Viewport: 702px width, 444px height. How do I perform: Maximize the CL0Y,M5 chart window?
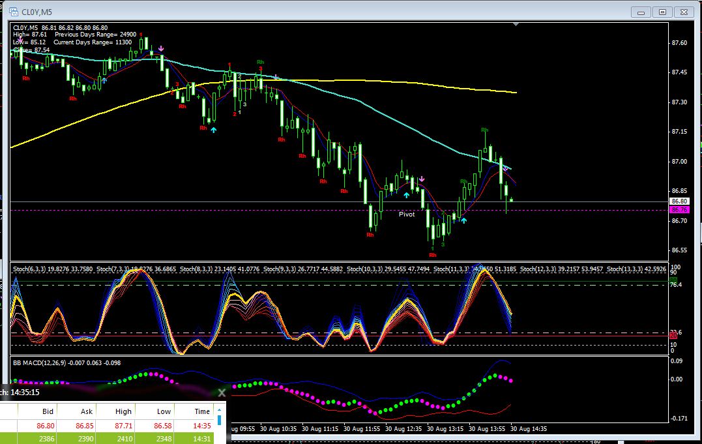click(662, 12)
